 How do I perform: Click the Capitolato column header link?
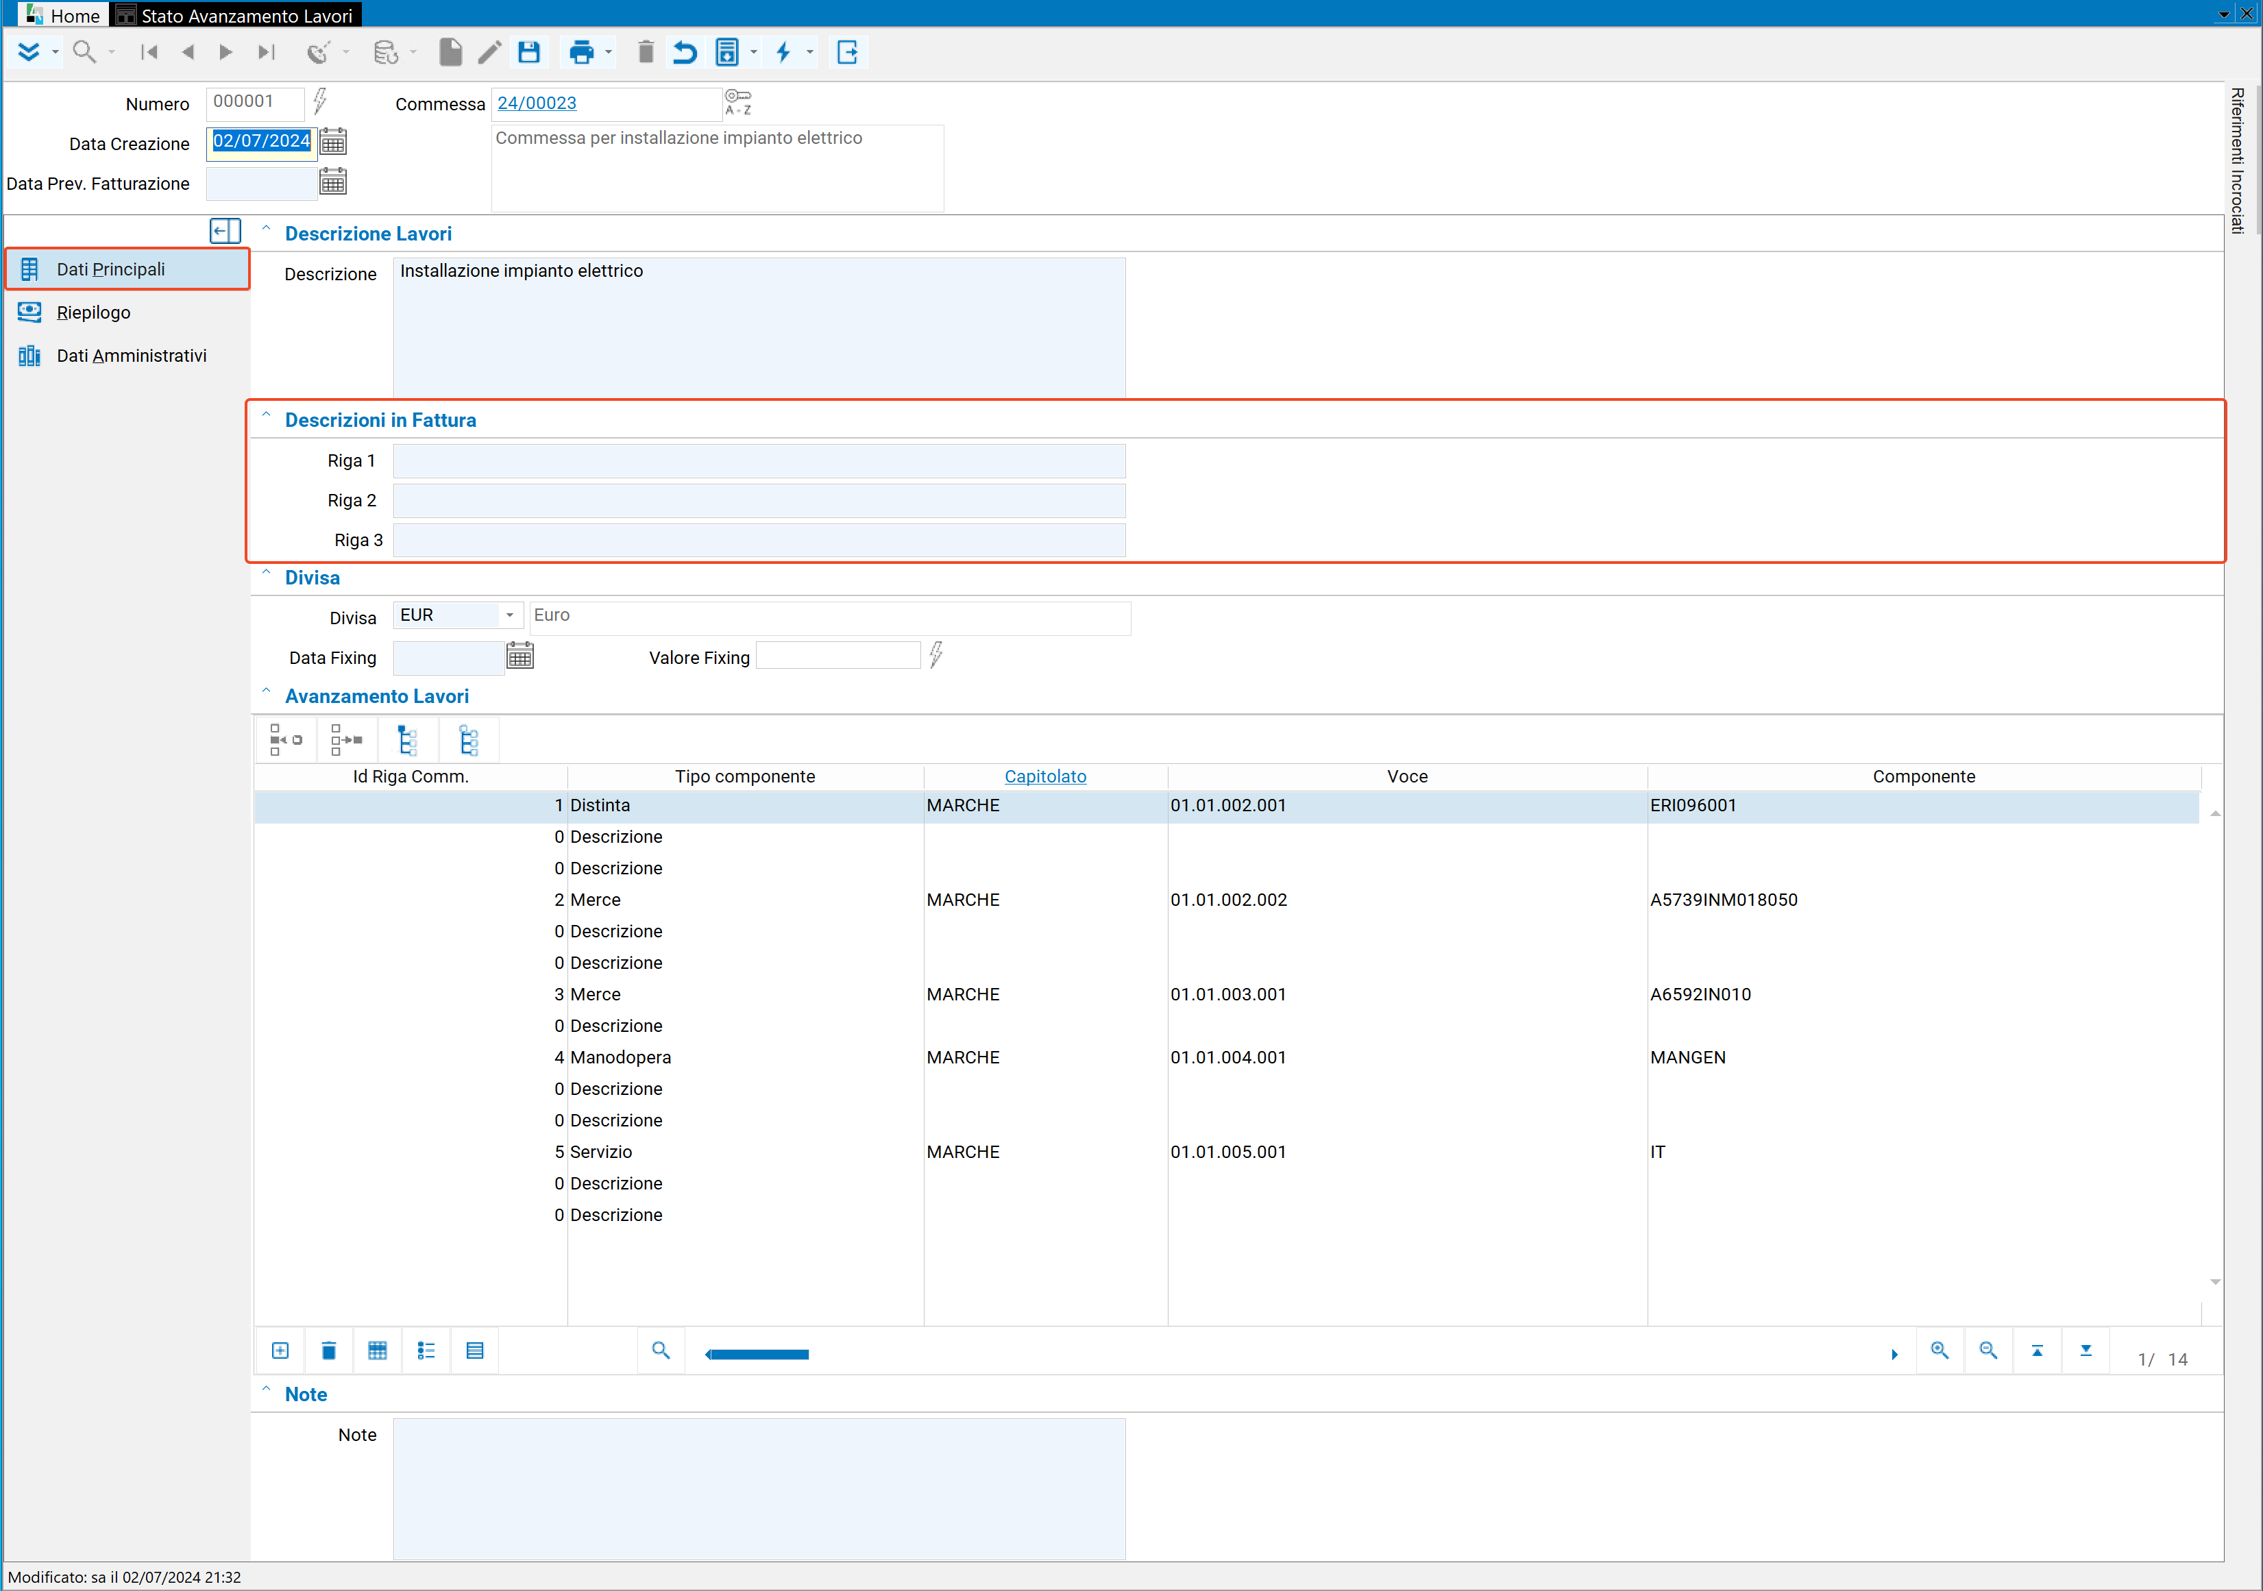pyautogui.click(x=1044, y=776)
